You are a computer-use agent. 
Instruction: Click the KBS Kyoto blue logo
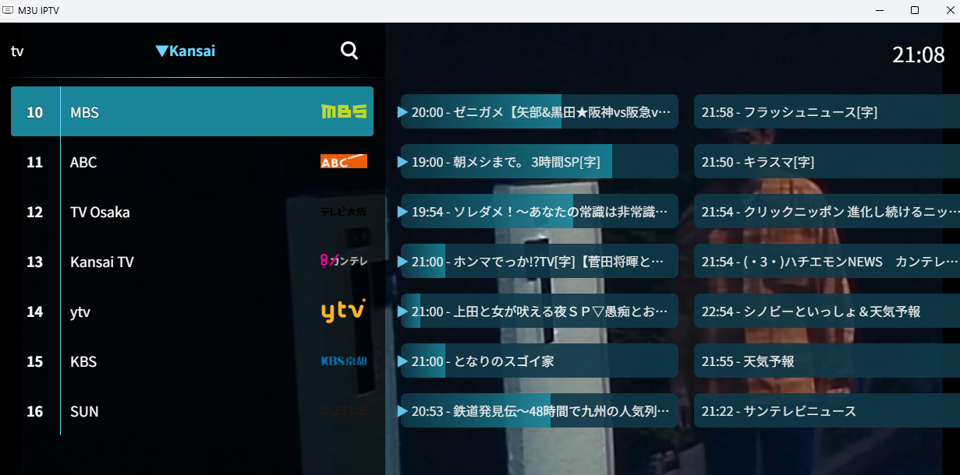tap(343, 361)
